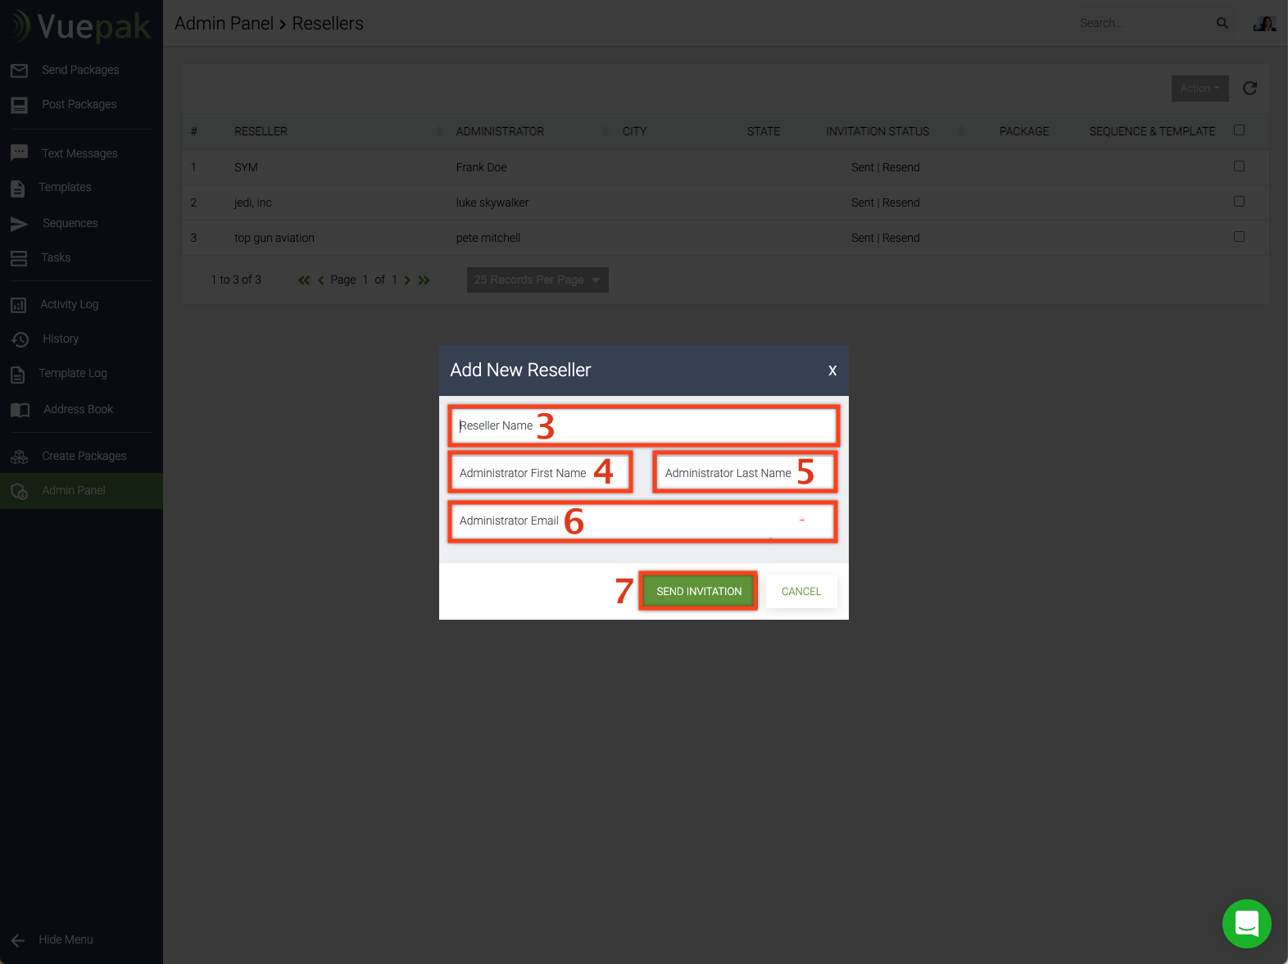Sort by Reseller column arrows
Image resolution: width=1288 pixels, height=964 pixels.
click(x=439, y=132)
